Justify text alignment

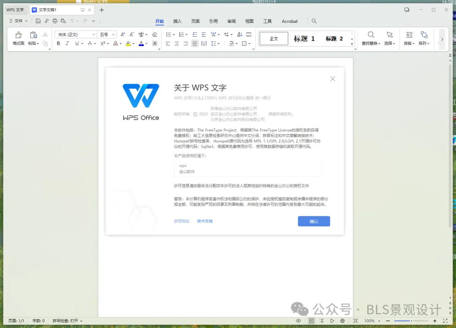[195, 44]
